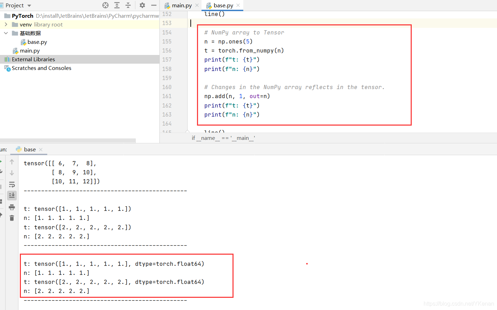Select Scratches and Consoles node
This screenshot has width=497, height=310.
[x=80, y=68]
